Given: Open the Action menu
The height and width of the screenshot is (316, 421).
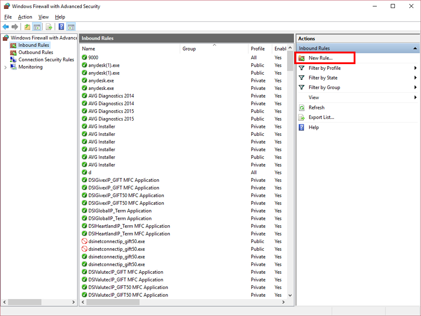Looking at the screenshot, I should coord(25,17).
